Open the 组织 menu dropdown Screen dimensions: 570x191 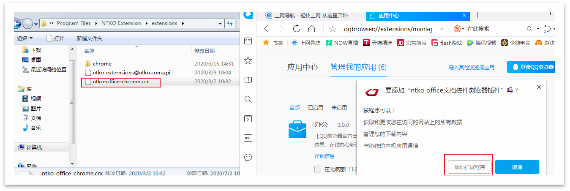pyautogui.click(x=25, y=38)
